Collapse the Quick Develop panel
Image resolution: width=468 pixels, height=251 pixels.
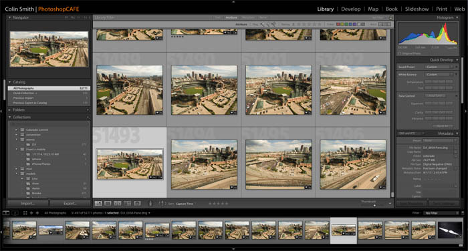point(457,60)
